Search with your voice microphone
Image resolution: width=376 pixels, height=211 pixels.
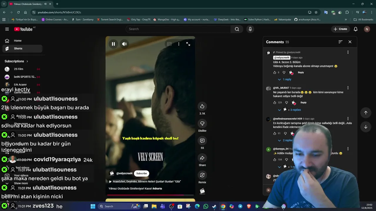click(250, 29)
